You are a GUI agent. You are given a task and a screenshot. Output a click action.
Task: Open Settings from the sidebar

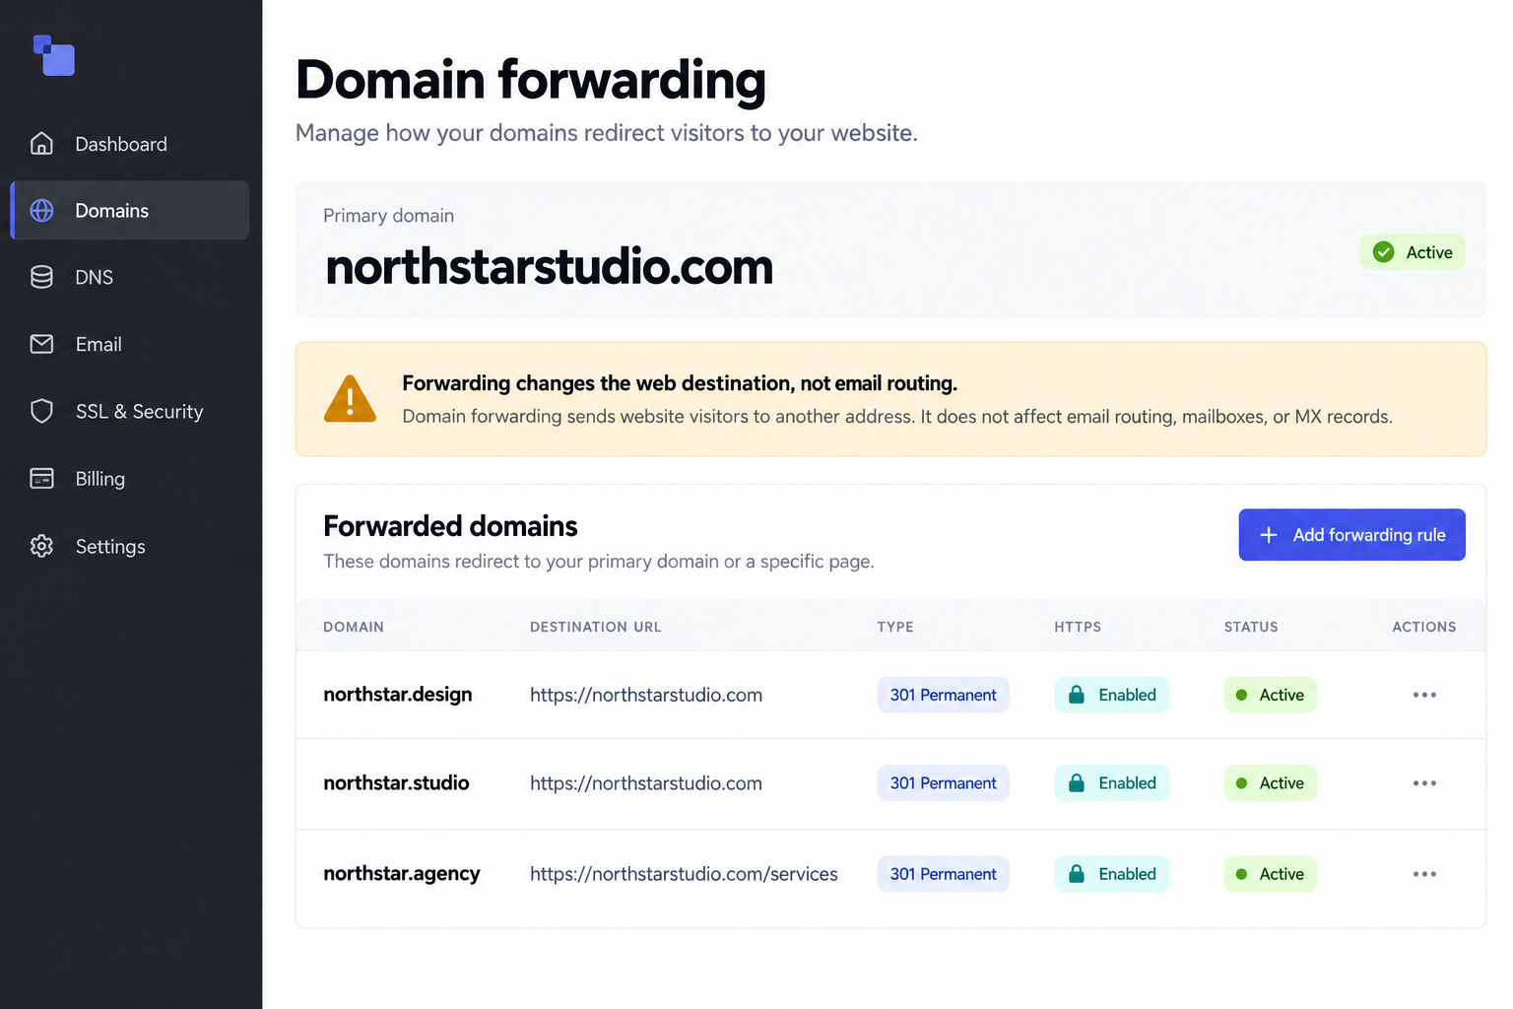coord(130,546)
